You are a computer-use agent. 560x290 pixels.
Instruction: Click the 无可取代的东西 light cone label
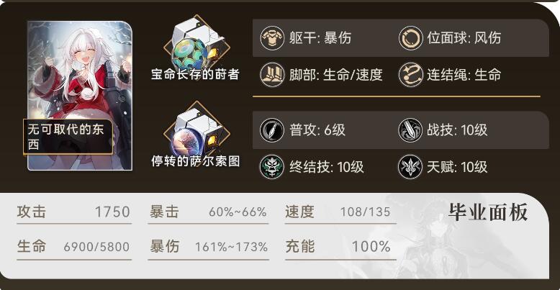coord(68,137)
